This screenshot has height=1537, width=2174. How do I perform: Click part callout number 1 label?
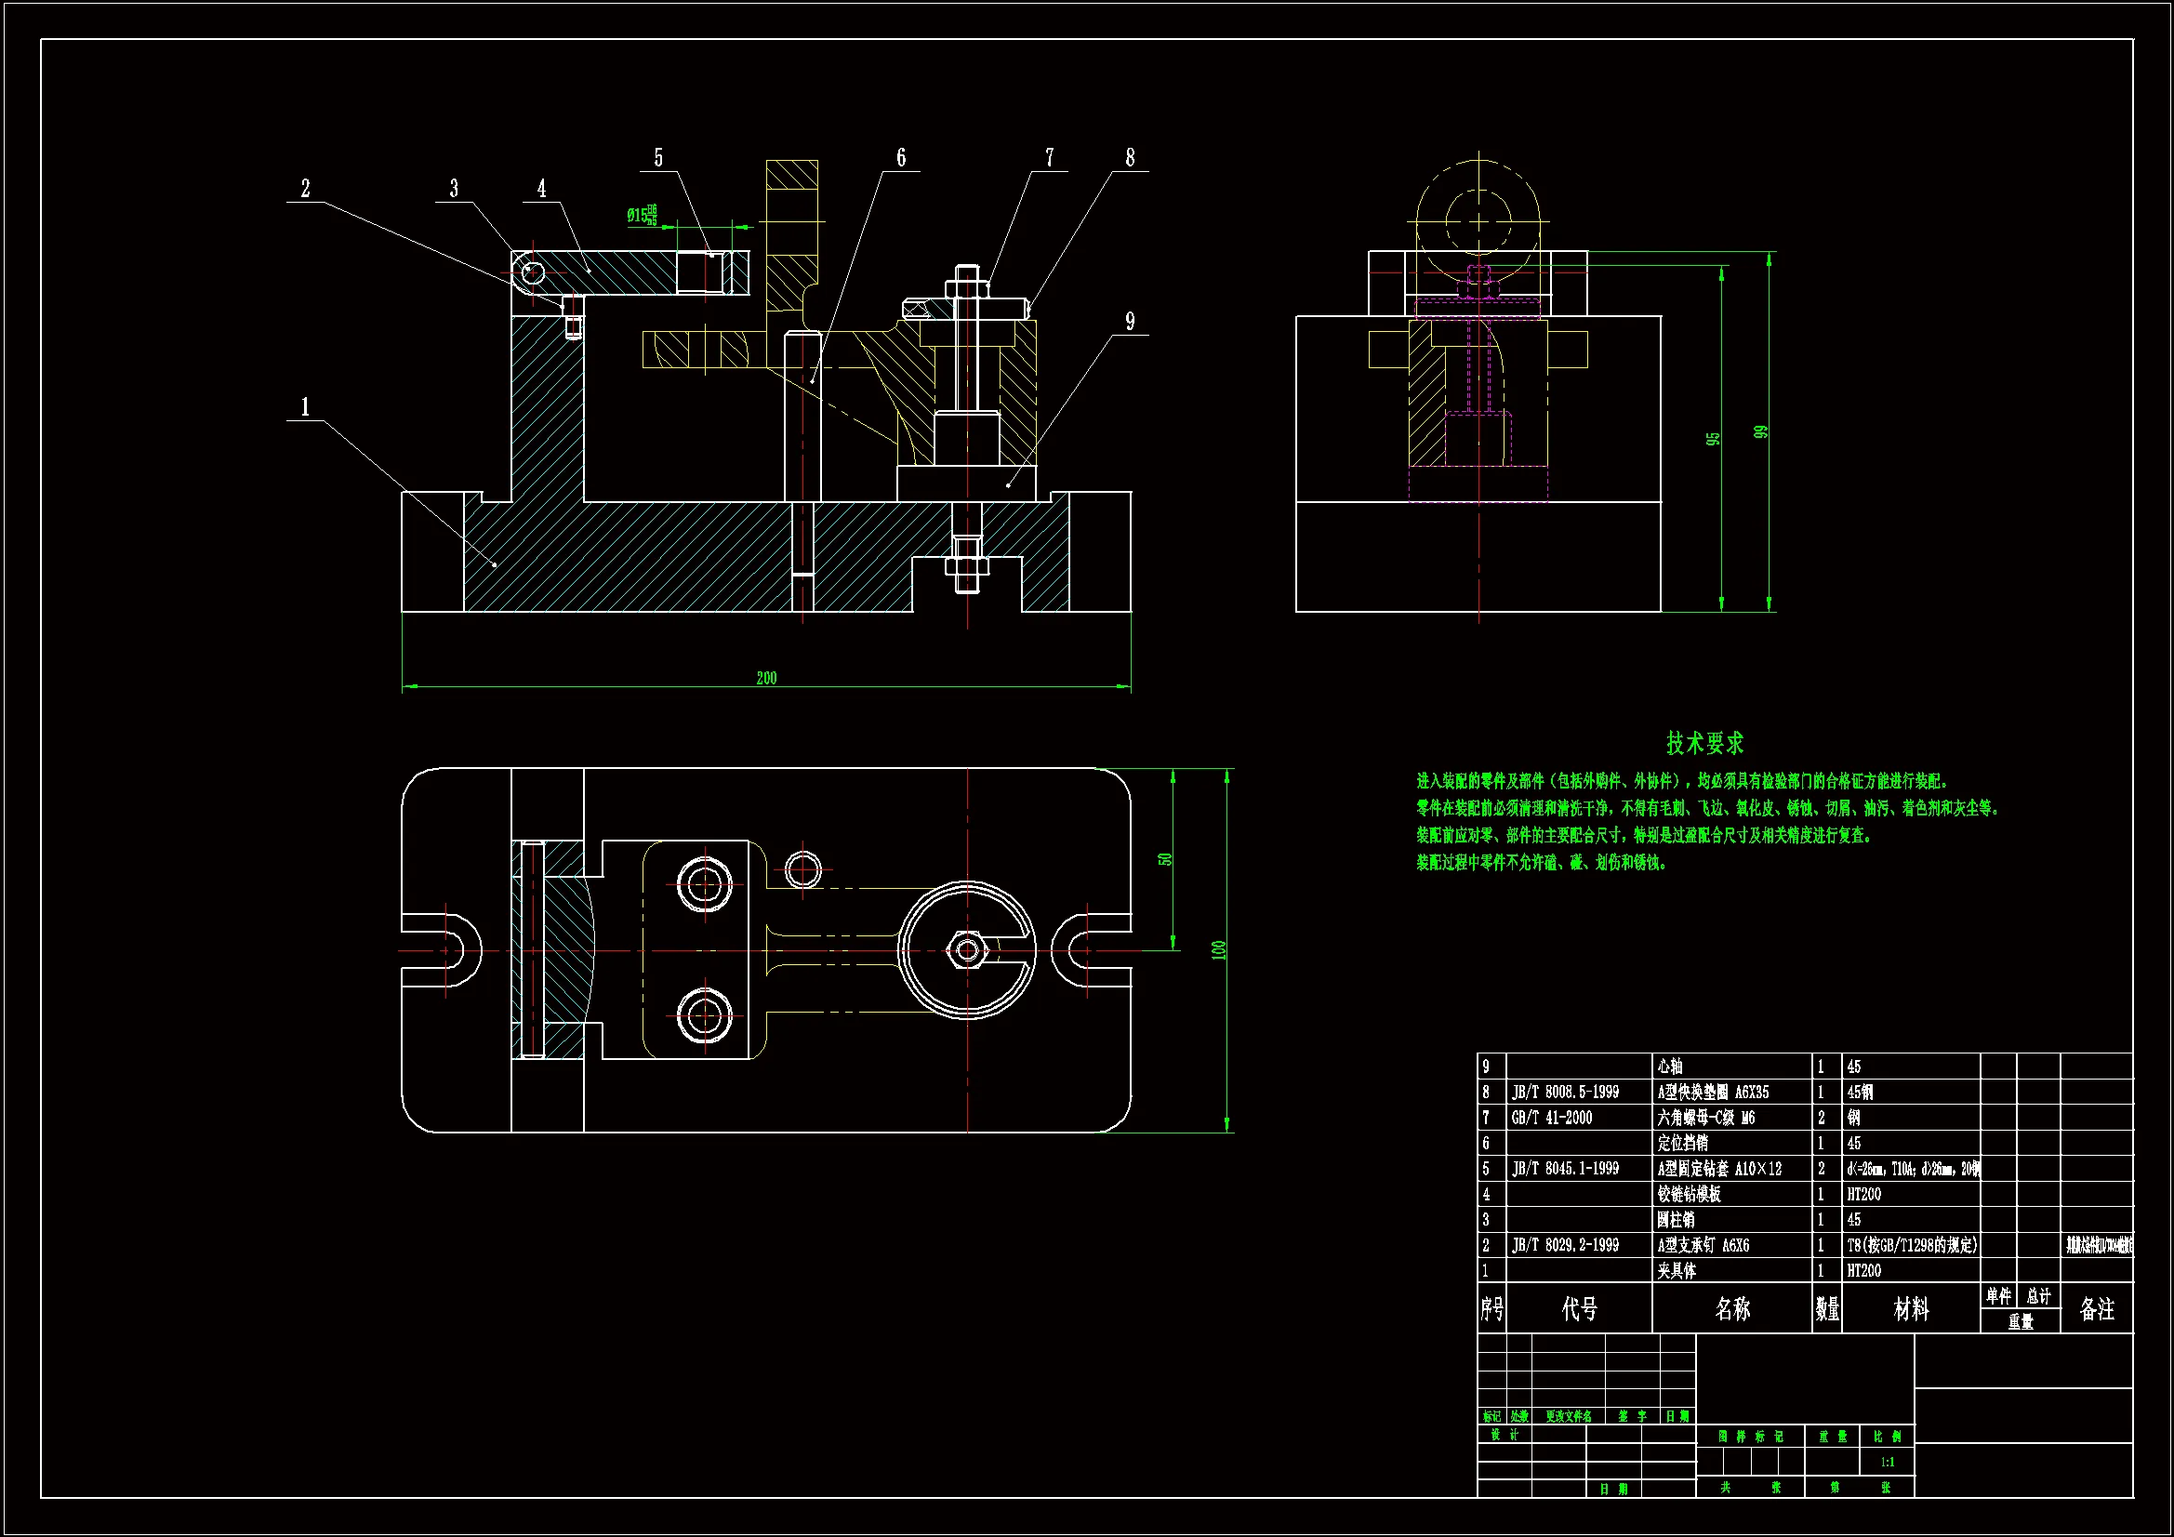click(305, 407)
